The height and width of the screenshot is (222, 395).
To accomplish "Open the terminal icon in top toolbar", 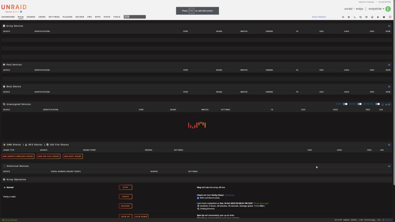I will [355, 17].
